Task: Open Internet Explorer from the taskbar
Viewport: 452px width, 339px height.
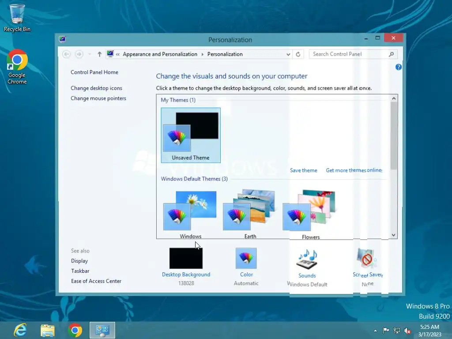Action: (20, 330)
